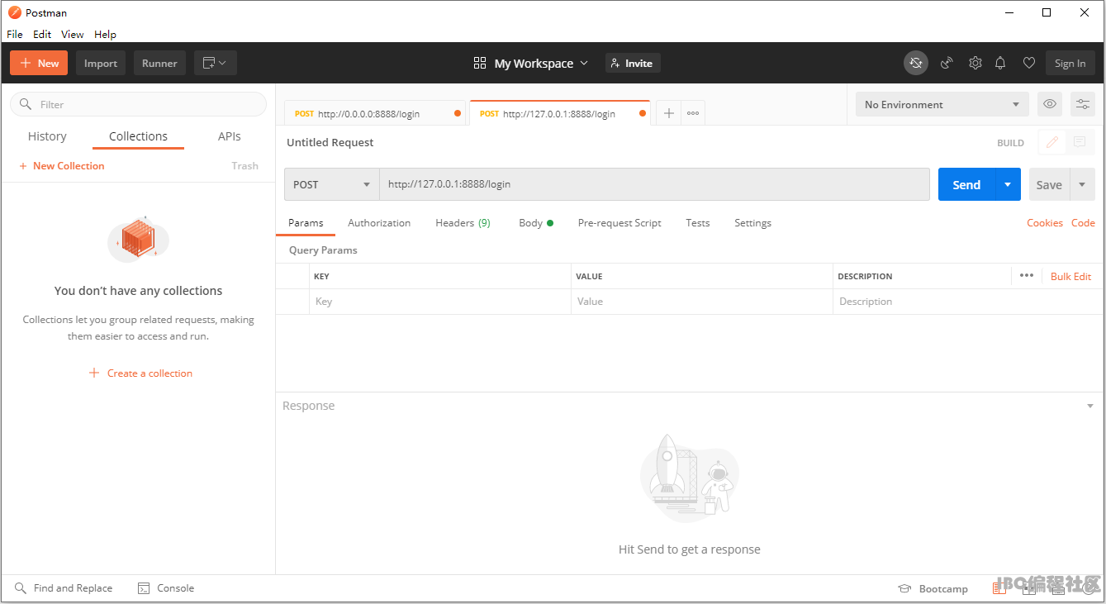This screenshot has height=604, width=1106.
Task: Click the Query Params table three-dots icon
Action: tap(1026, 276)
